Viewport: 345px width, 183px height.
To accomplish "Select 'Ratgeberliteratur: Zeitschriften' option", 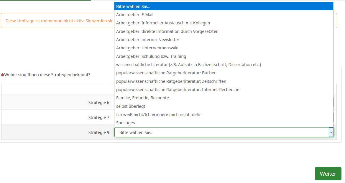I will (x=171, y=81).
